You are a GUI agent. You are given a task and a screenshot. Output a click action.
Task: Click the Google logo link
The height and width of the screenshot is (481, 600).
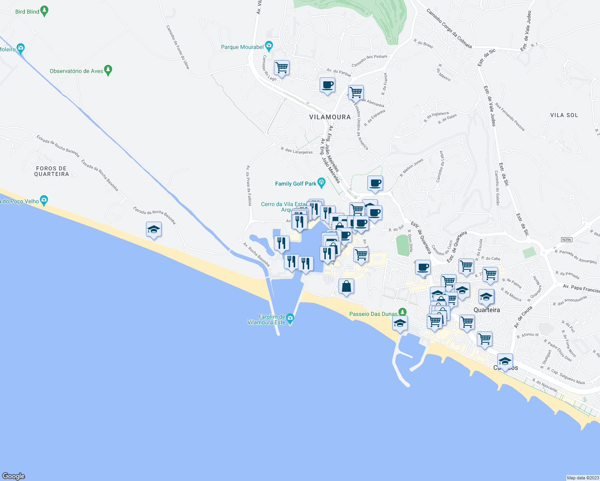click(x=14, y=476)
